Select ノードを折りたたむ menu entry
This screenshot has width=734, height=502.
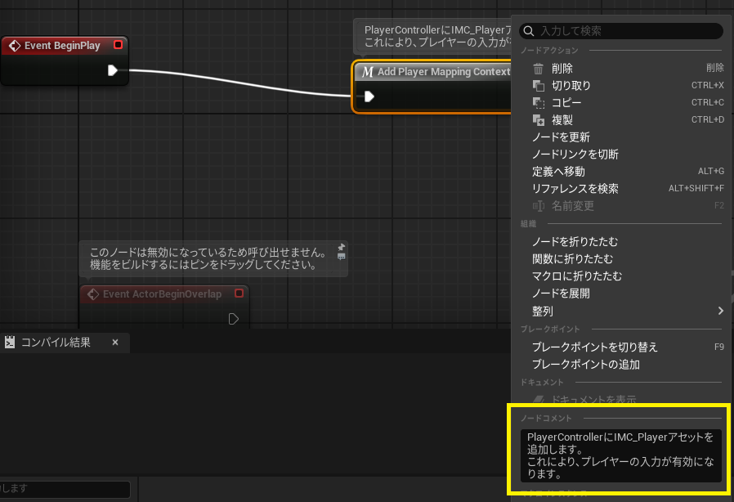[623, 242]
